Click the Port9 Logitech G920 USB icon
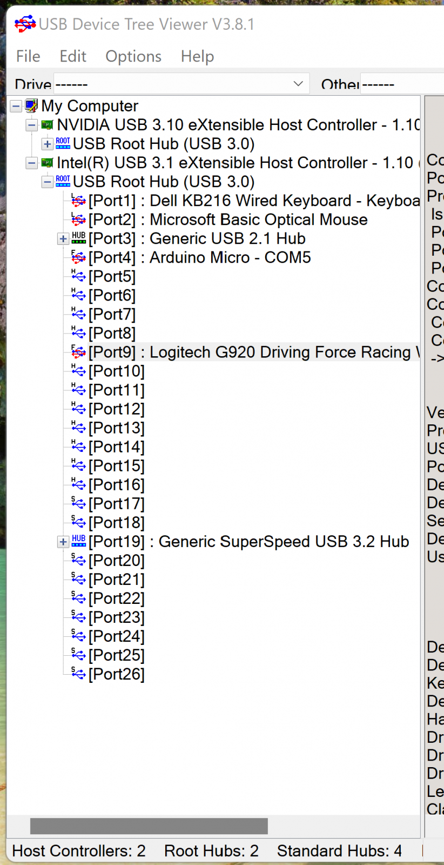Image resolution: width=444 pixels, height=865 pixels. click(x=78, y=352)
